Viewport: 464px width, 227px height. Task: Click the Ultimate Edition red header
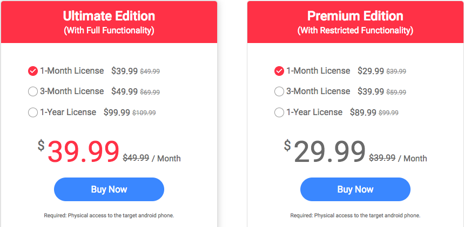[109, 23]
